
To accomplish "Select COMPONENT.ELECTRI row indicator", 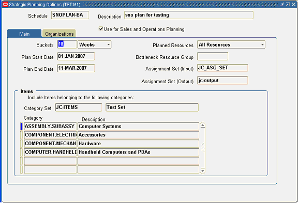I will 22,135.
